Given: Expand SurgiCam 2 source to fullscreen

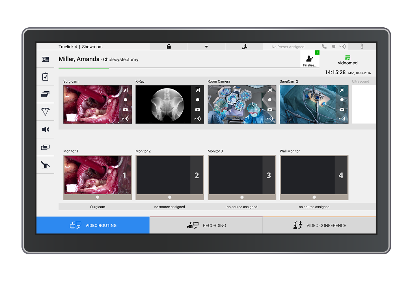Looking at the screenshot, I should 342,90.
